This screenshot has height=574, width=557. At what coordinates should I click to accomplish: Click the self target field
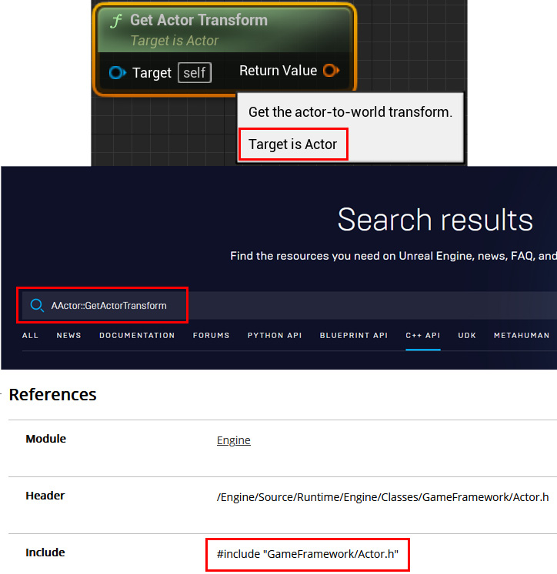[x=195, y=72]
